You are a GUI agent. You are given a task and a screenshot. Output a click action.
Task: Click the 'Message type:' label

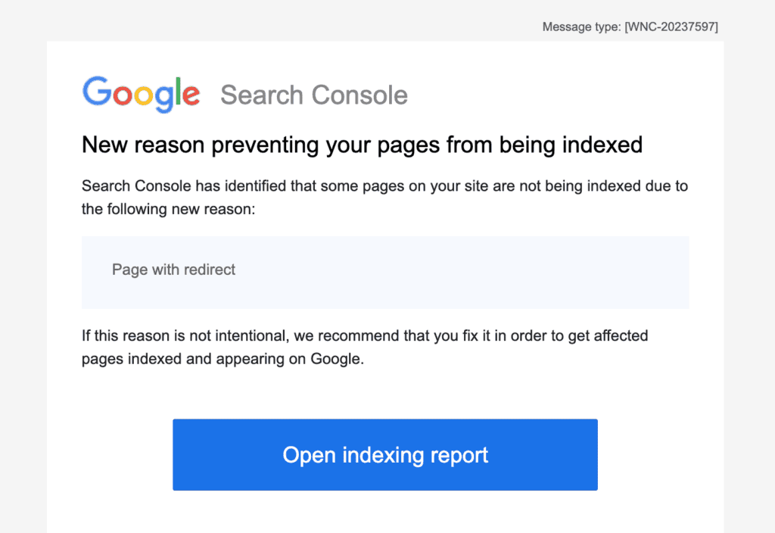[581, 27]
